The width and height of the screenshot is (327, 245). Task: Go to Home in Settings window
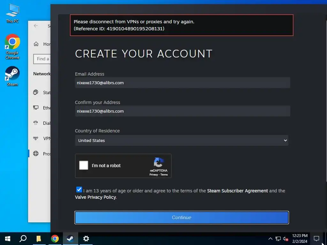tap(42, 44)
